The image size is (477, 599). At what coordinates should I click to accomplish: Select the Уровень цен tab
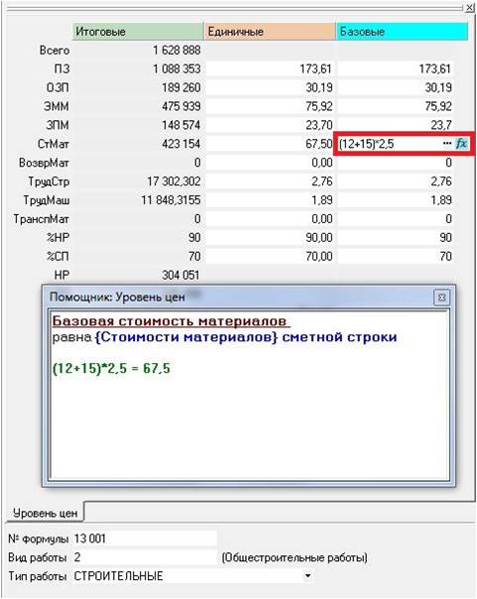tap(45, 513)
